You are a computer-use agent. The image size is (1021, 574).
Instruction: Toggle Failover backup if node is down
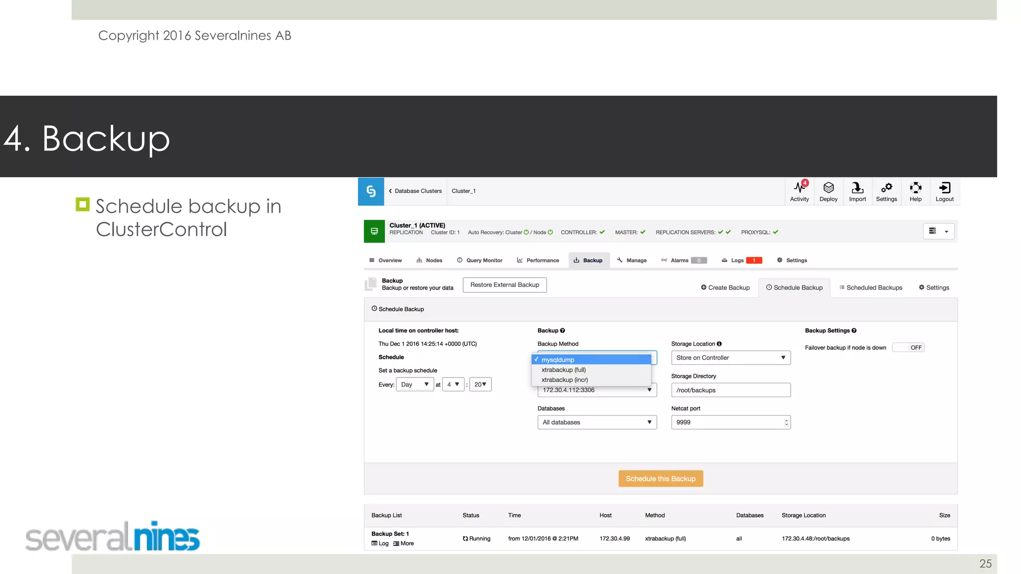click(908, 348)
